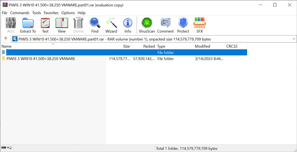
Task: Start VirusScan on the archive
Action: click(147, 25)
